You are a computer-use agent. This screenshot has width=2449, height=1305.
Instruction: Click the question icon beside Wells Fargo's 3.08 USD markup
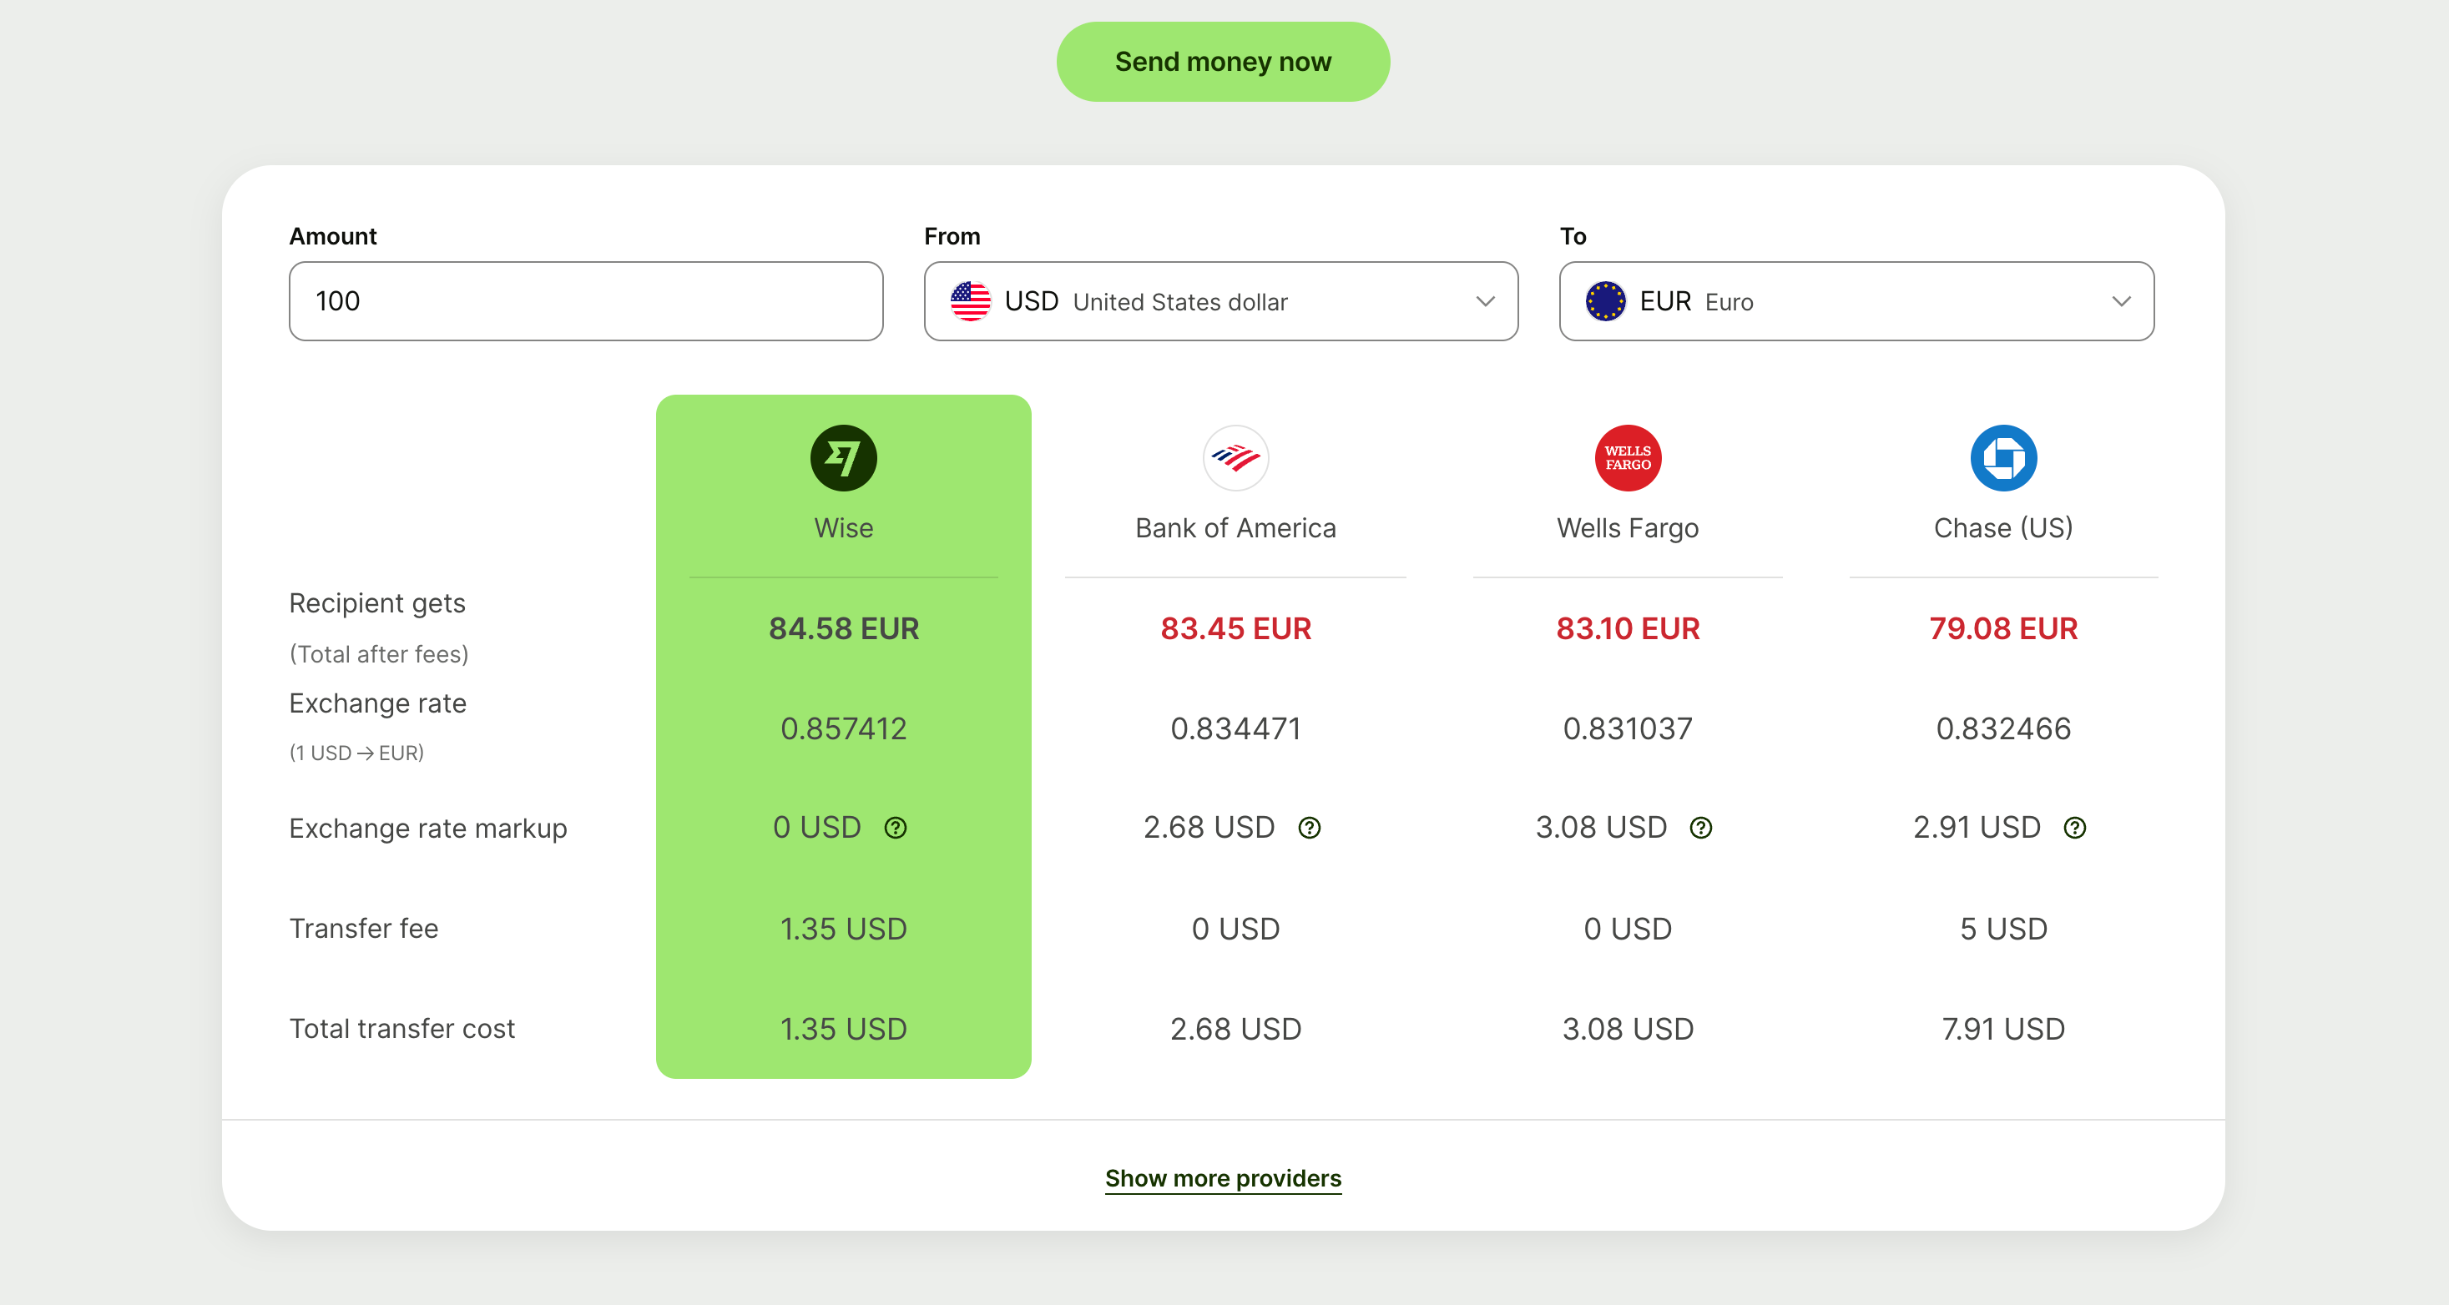(1701, 828)
